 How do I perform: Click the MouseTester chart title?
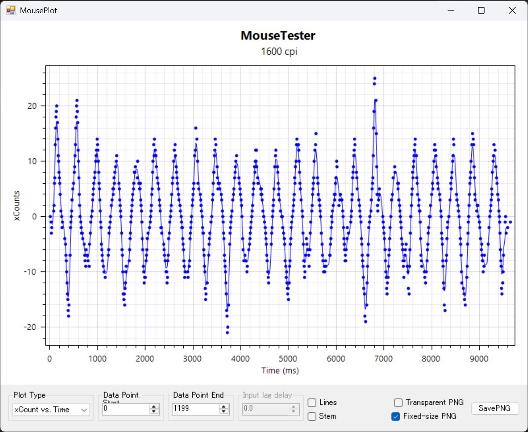tap(278, 36)
